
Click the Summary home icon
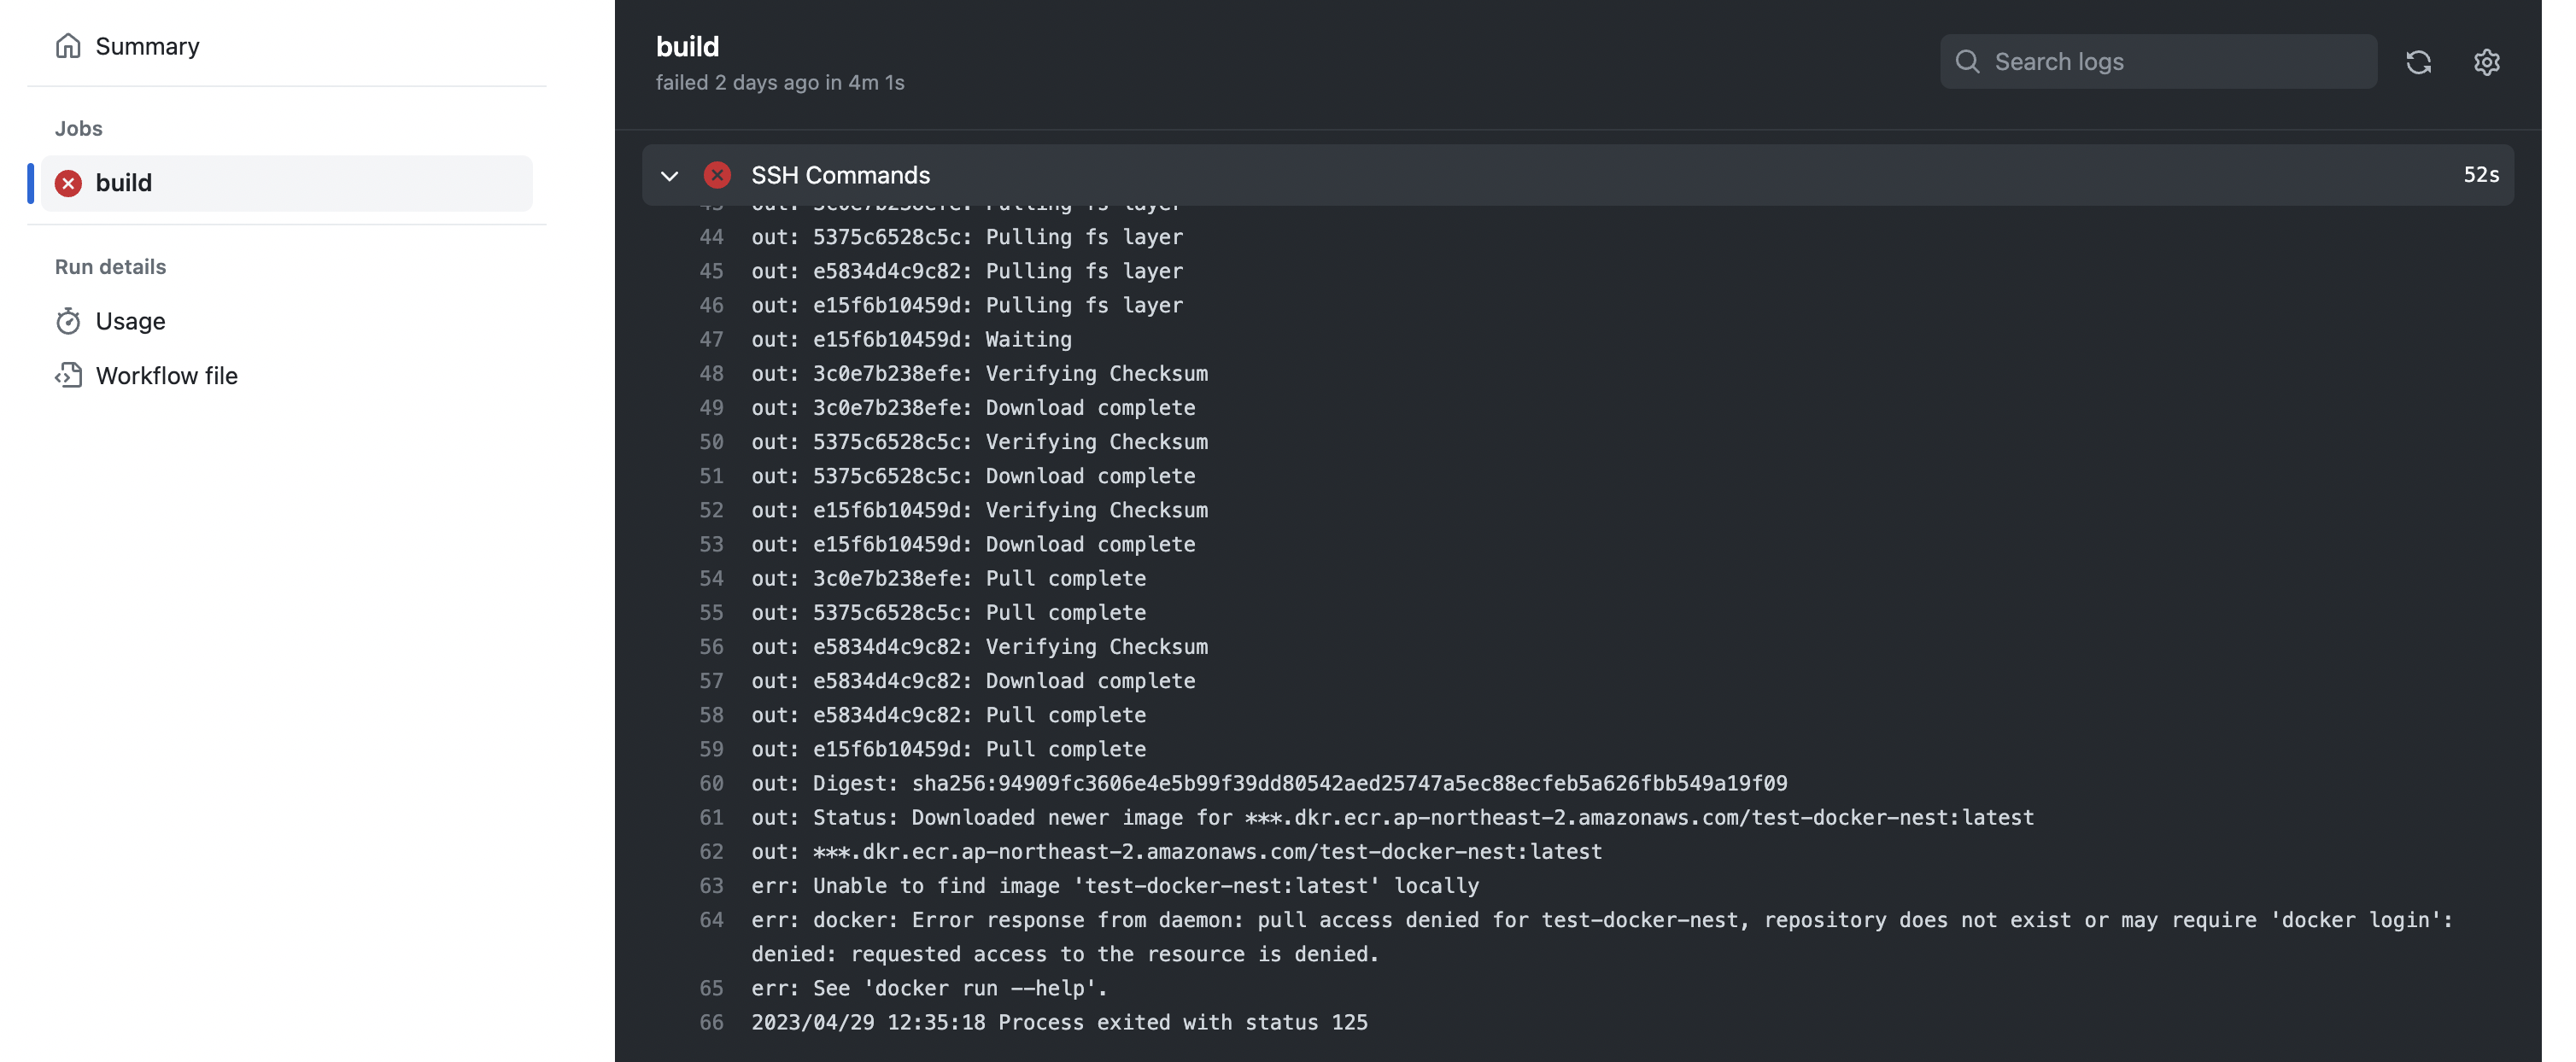(68, 46)
